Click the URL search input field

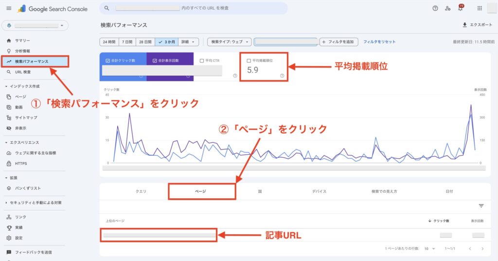[194, 8]
